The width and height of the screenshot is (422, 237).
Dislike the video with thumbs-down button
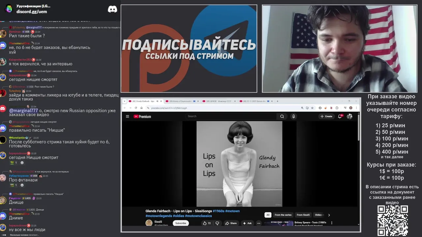(217, 223)
